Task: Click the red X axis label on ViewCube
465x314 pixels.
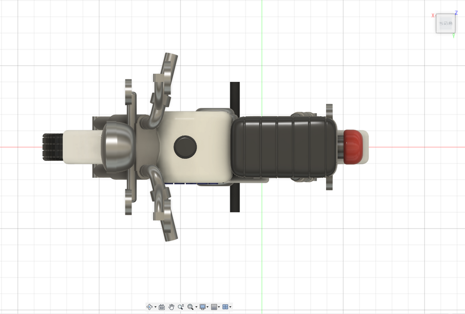Action: (433, 15)
